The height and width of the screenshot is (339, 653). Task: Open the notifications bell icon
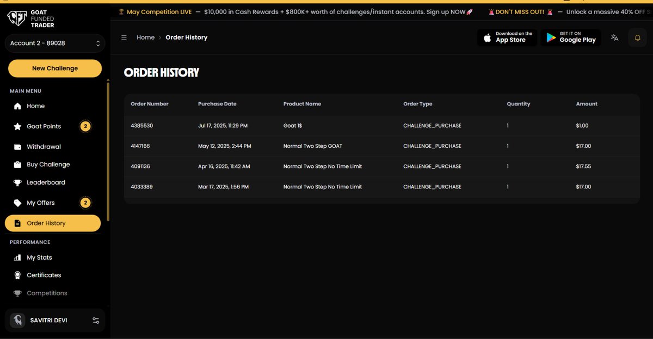tap(638, 37)
